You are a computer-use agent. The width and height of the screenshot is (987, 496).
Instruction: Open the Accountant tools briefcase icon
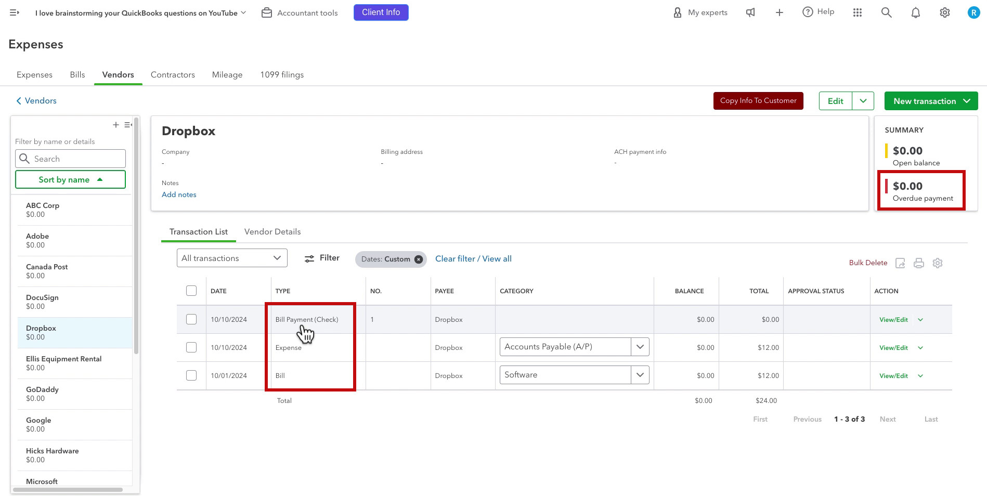pos(267,12)
